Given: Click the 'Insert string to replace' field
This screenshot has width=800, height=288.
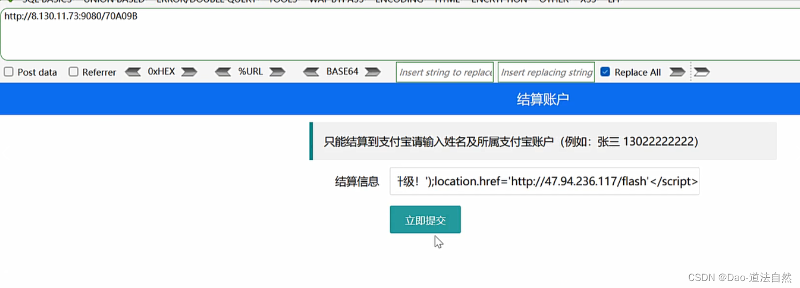Looking at the screenshot, I should pyautogui.click(x=444, y=72).
